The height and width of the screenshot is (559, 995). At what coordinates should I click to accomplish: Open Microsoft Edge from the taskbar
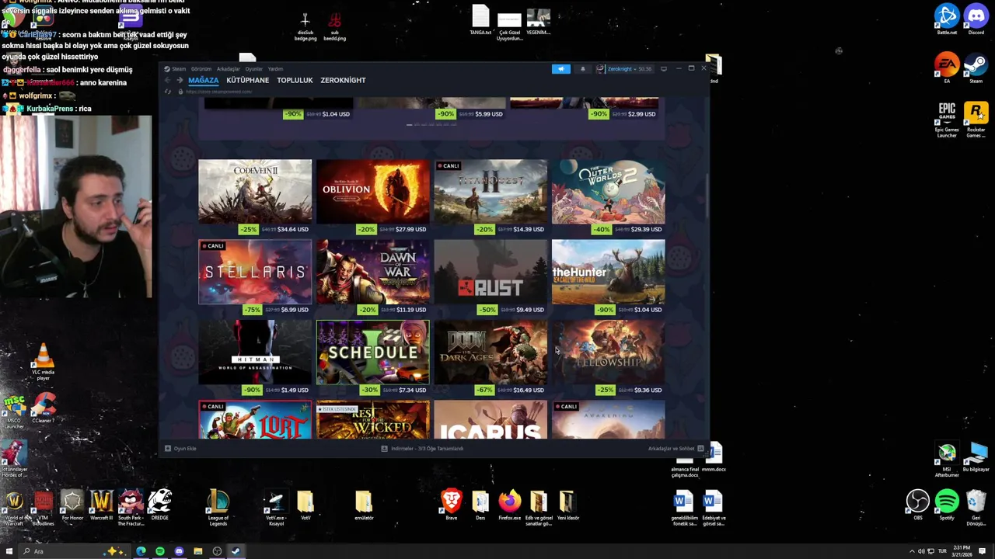(141, 551)
